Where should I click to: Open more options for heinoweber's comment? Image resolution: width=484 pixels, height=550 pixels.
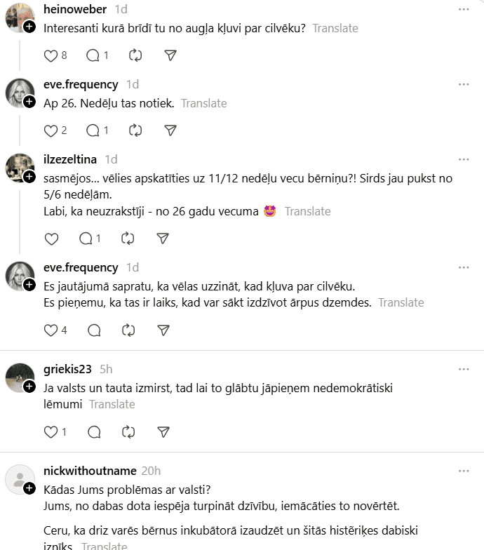click(464, 9)
